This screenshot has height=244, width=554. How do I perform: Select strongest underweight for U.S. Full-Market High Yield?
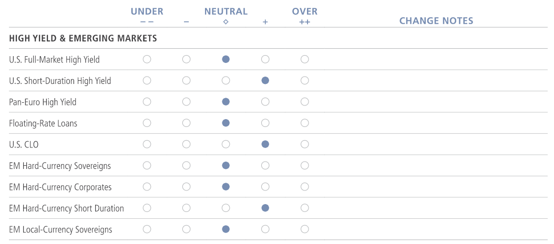point(147,59)
